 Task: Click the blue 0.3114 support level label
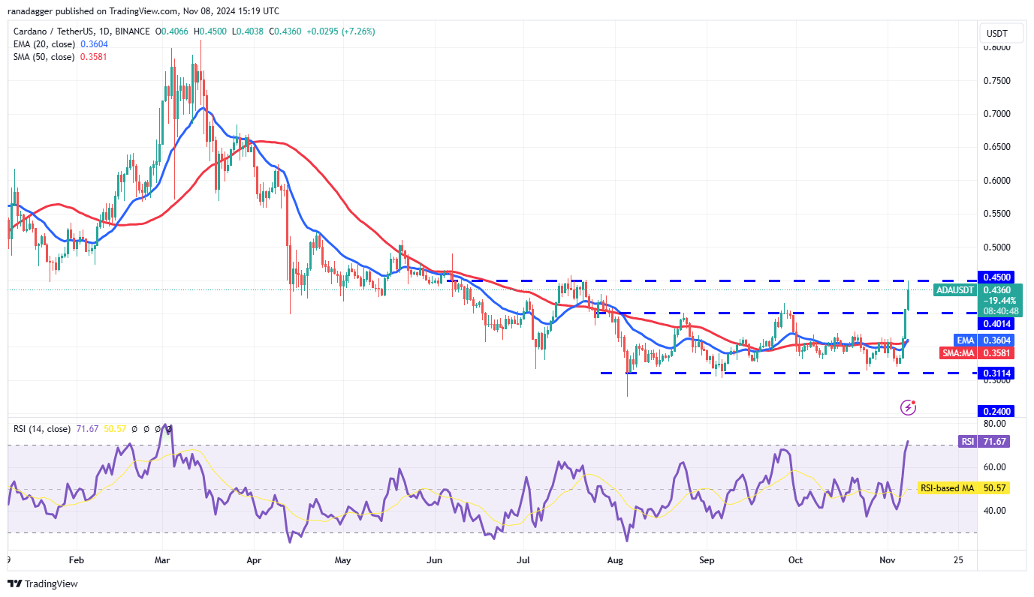998,373
